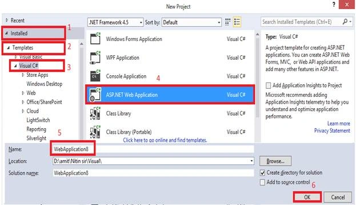
Task: Toggle Add Application Insights to Project
Action: [268, 85]
